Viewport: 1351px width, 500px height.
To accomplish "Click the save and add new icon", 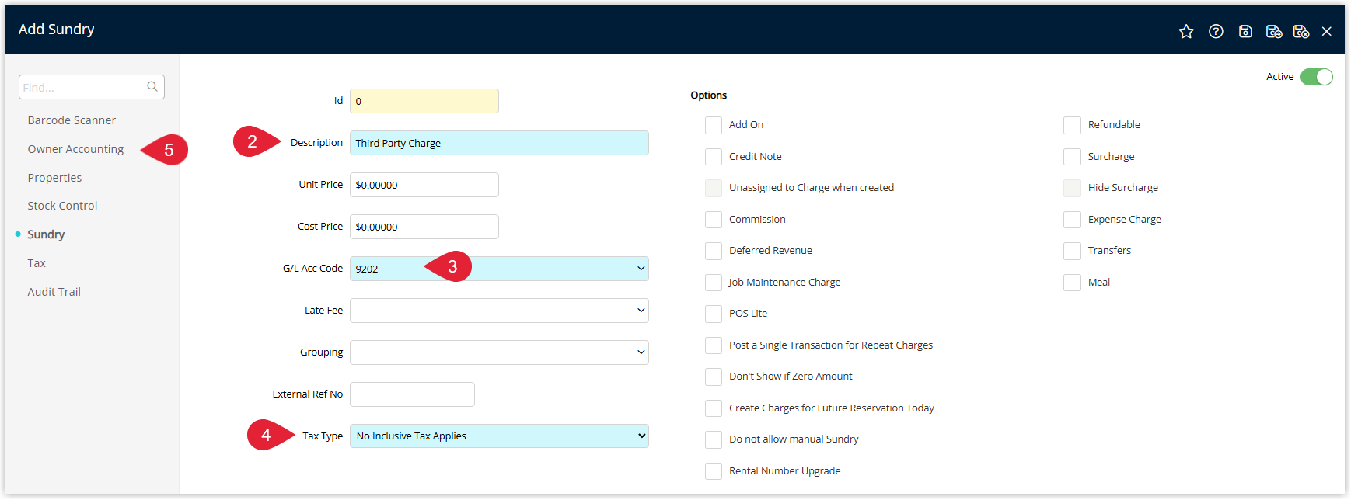I will tap(1274, 31).
